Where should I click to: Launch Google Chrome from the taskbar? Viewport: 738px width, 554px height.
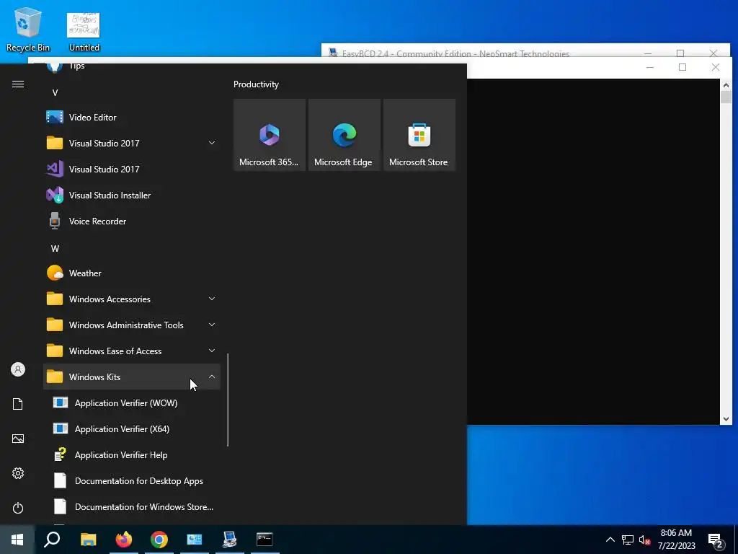tap(159, 540)
